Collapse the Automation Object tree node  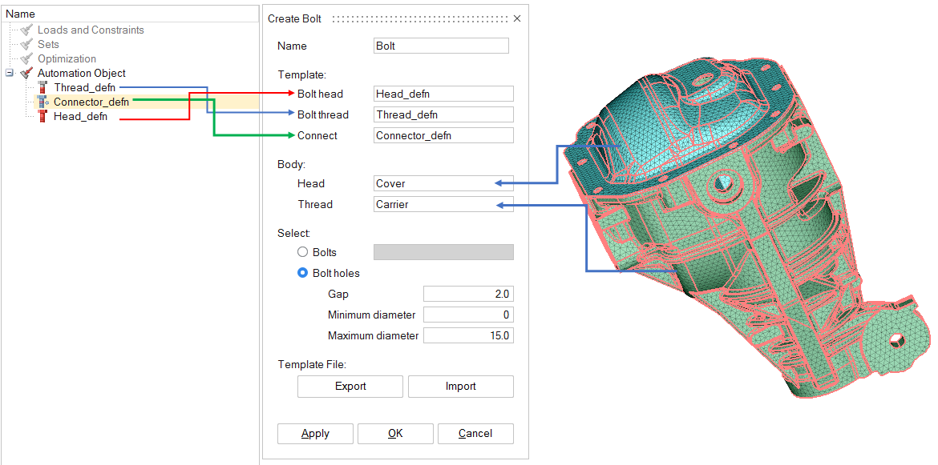pos(10,74)
